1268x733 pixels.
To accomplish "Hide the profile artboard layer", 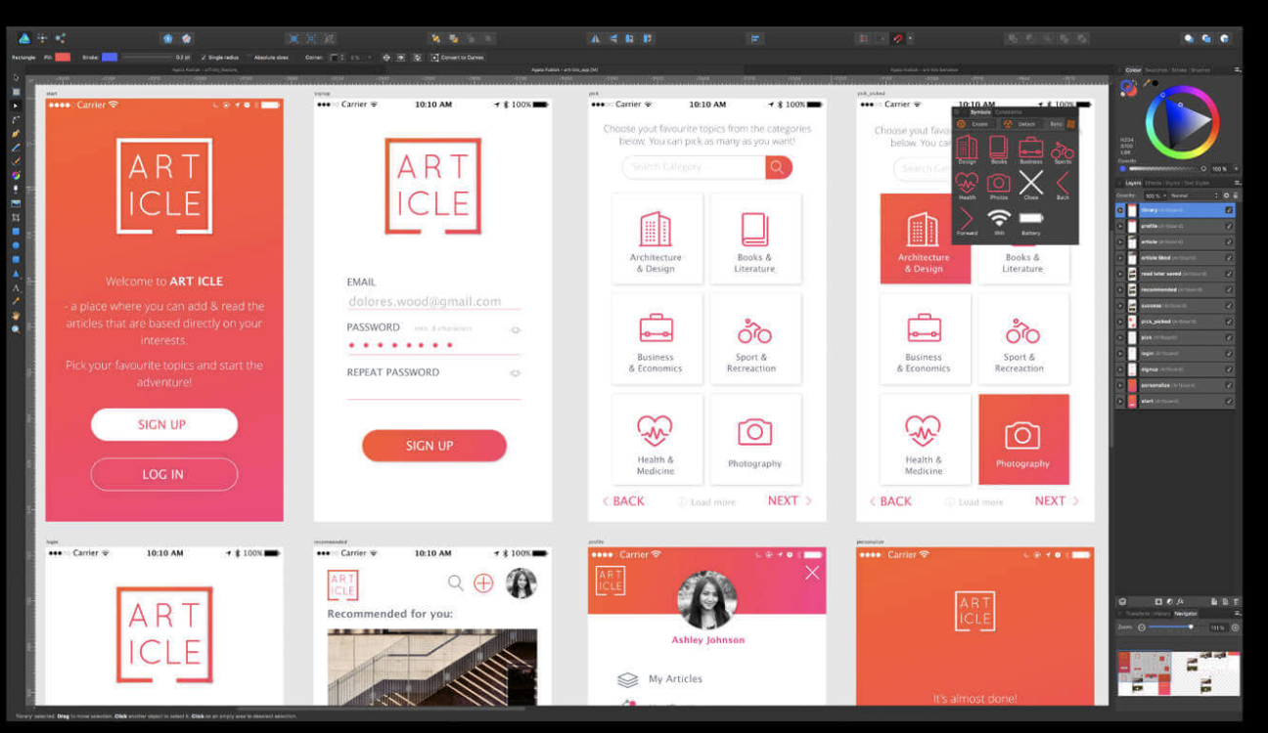I will pyautogui.click(x=1228, y=227).
